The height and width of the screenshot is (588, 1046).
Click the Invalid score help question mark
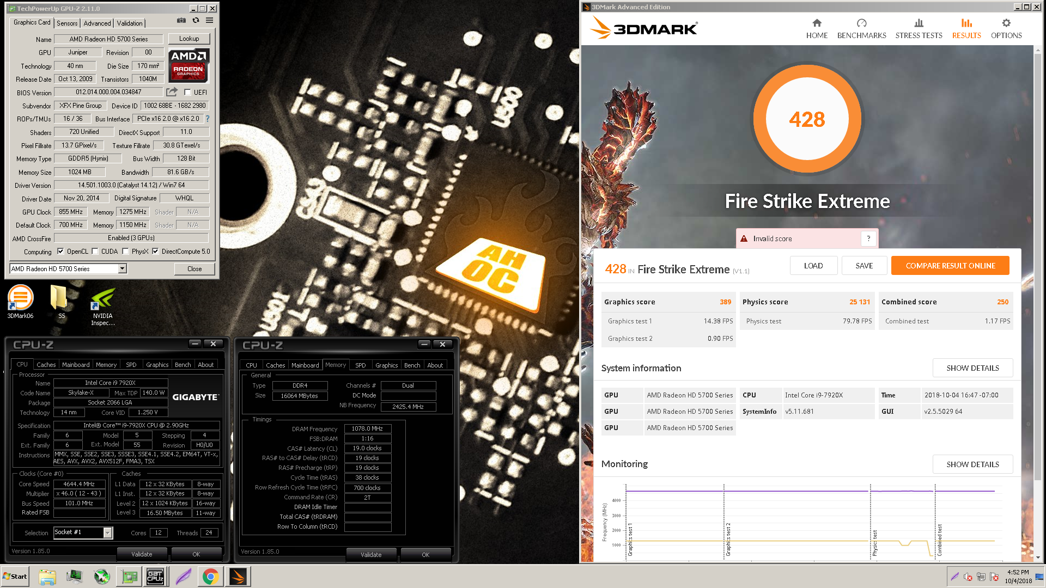(x=868, y=238)
